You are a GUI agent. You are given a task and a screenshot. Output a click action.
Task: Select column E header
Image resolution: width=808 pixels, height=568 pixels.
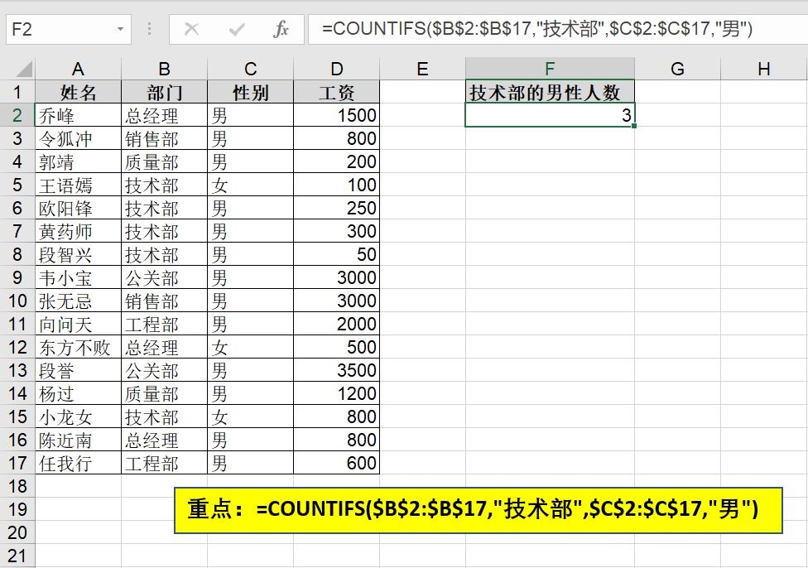pos(422,69)
